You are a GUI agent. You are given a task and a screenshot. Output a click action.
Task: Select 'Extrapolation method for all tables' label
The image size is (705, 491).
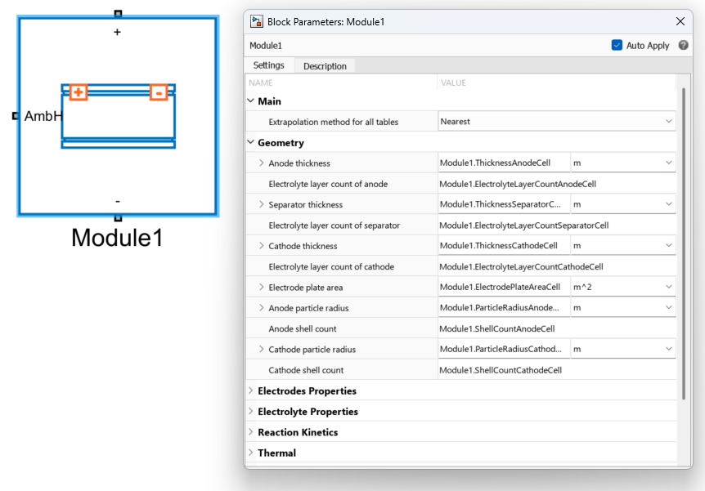point(333,122)
